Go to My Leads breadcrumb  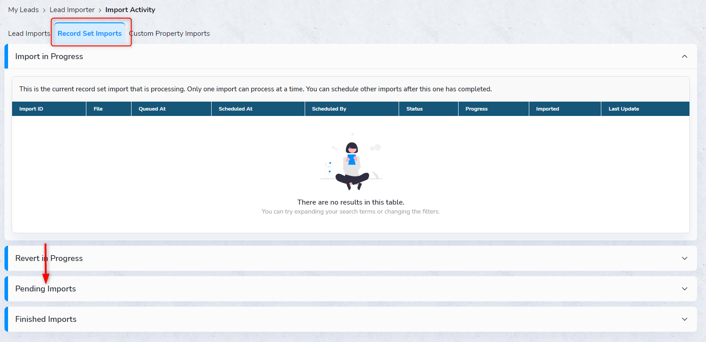click(23, 10)
